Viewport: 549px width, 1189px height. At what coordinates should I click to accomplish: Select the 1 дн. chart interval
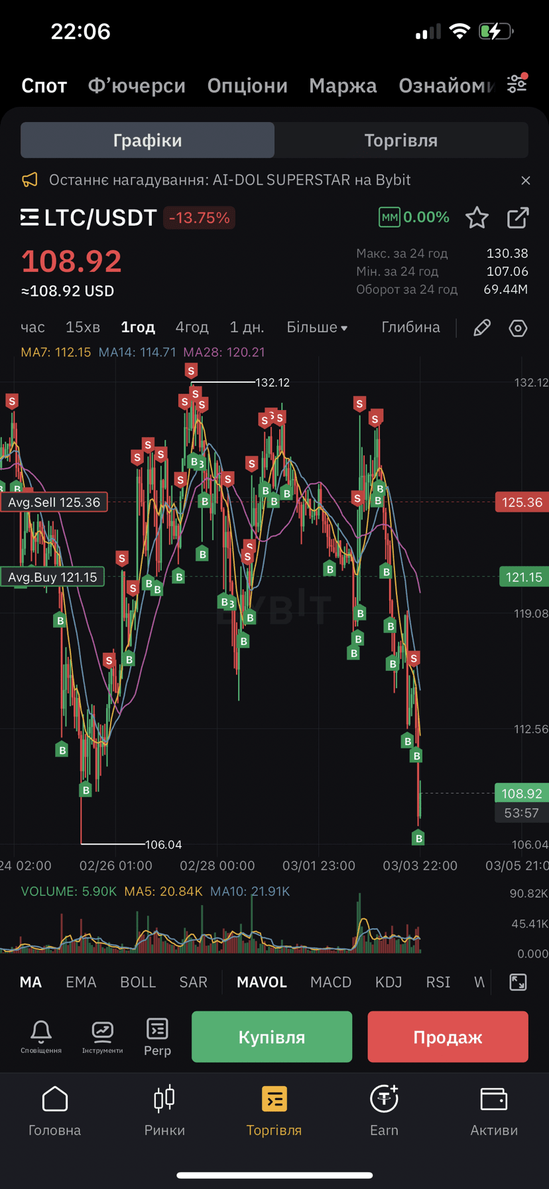pos(247,327)
